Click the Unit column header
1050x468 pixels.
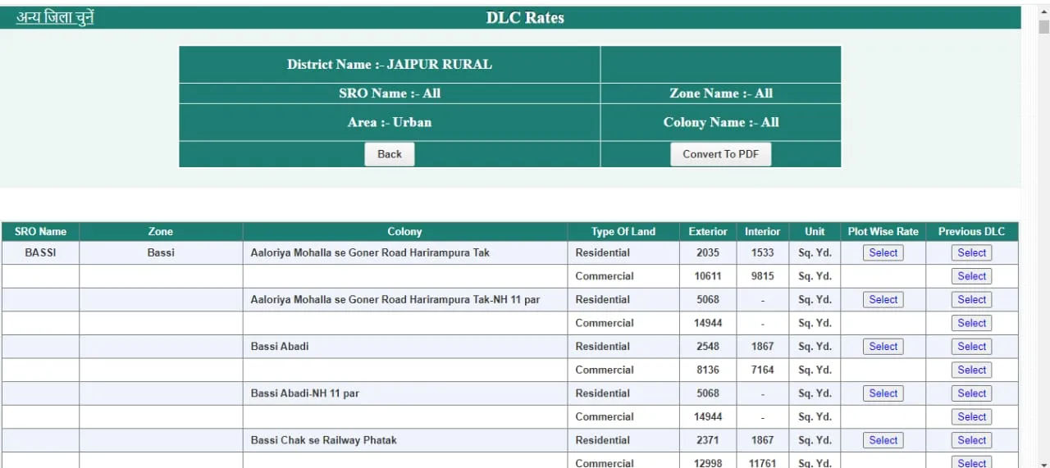(815, 232)
